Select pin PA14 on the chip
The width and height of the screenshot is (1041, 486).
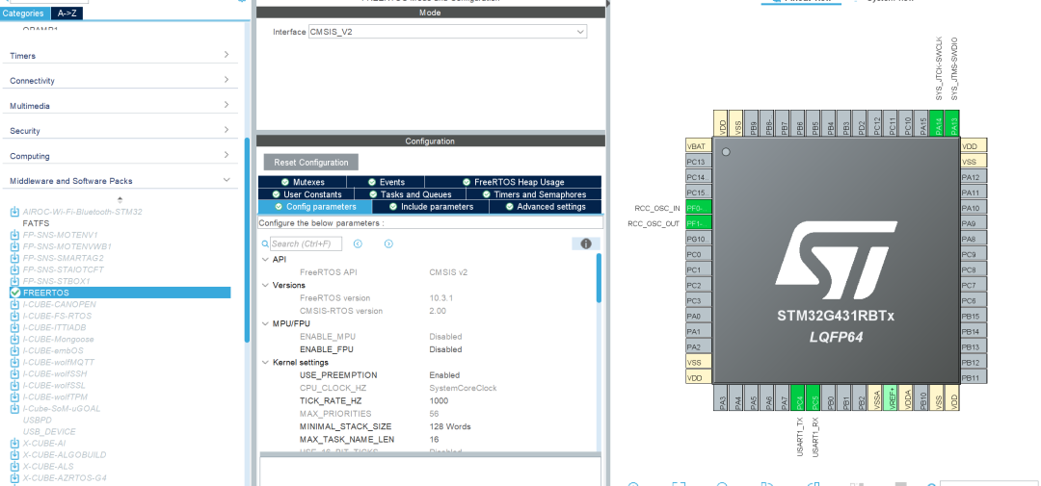pos(938,123)
